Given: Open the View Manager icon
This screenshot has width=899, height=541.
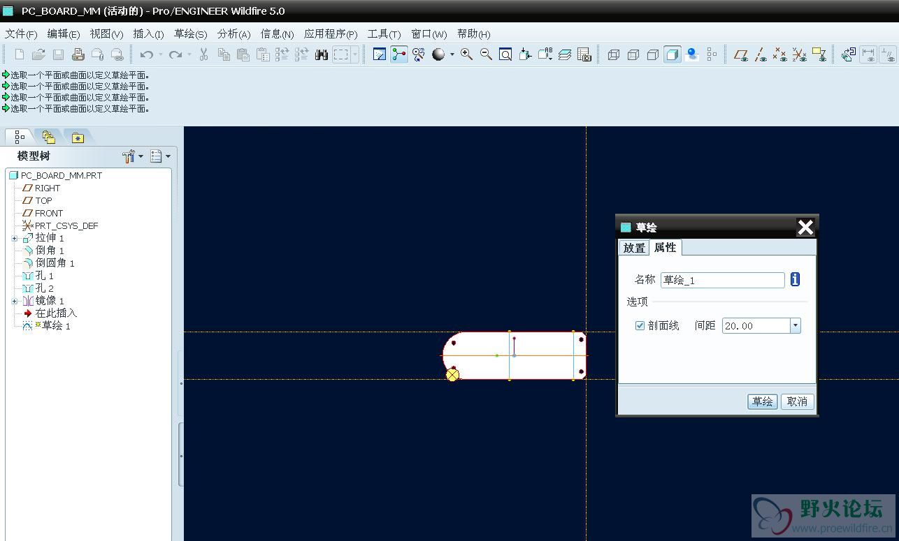Looking at the screenshot, I should pyautogui.click(x=584, y=54).
